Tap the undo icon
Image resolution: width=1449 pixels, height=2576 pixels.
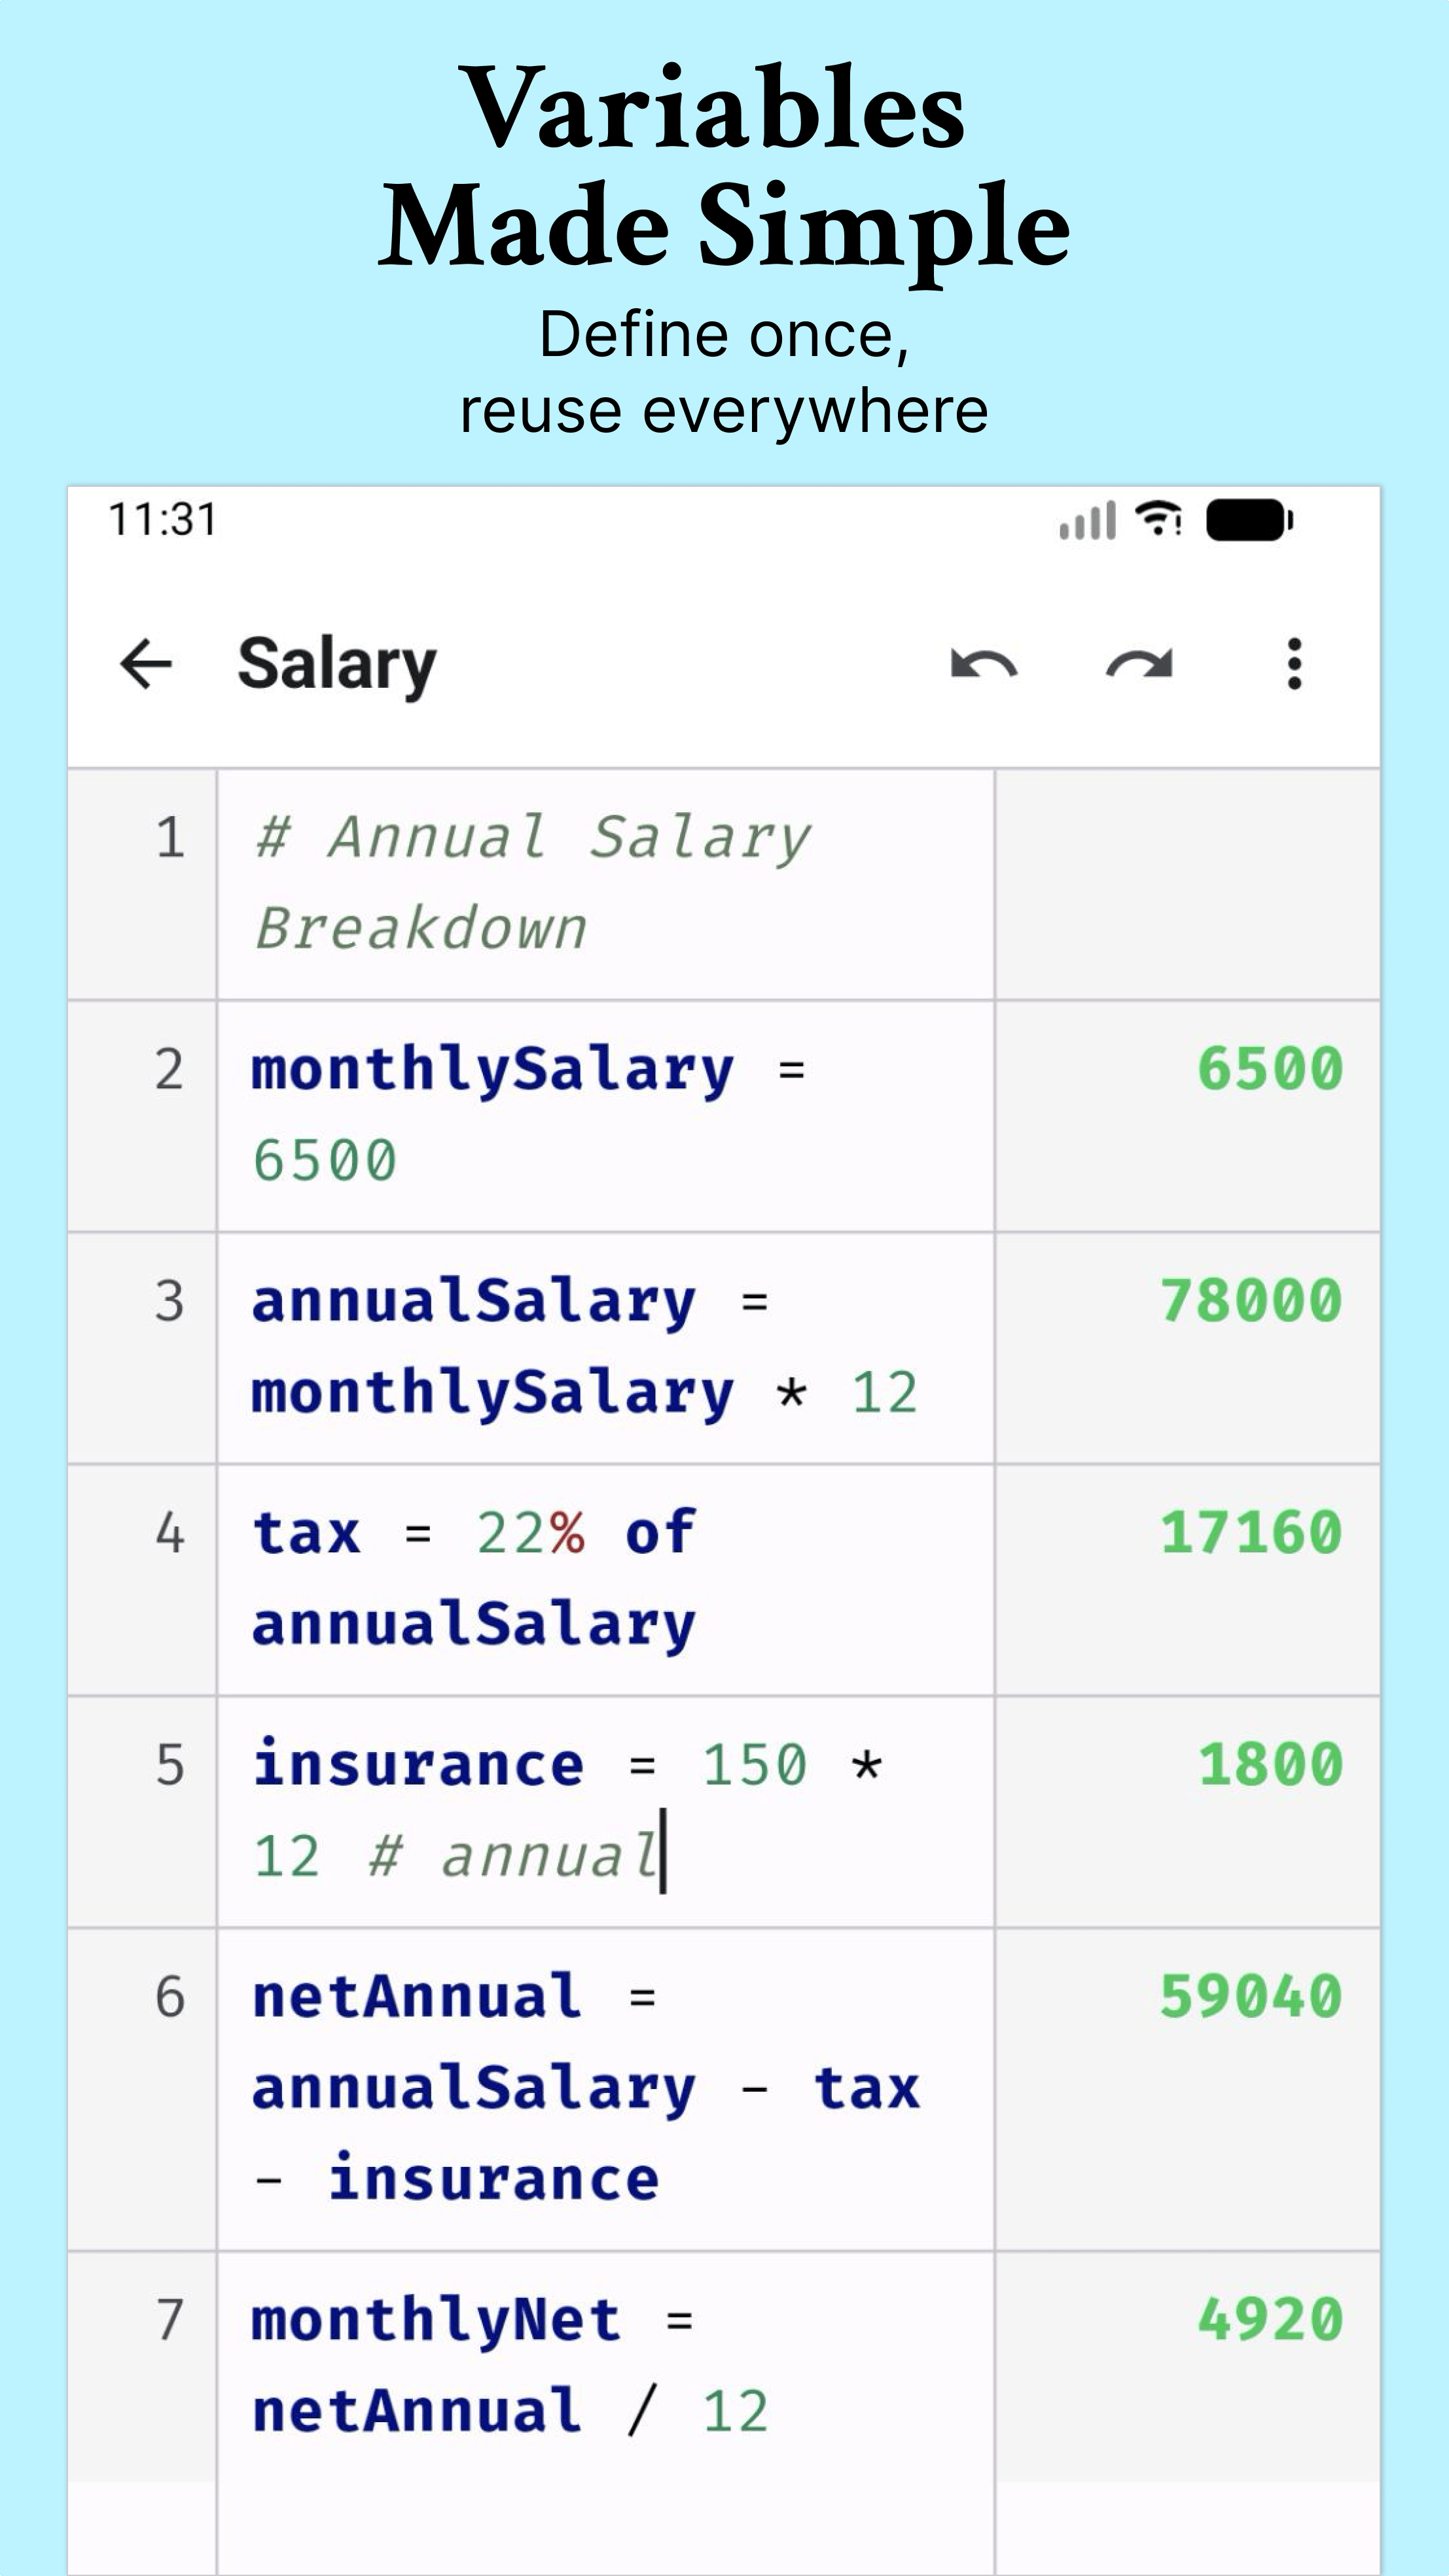[x=984, y=662]
